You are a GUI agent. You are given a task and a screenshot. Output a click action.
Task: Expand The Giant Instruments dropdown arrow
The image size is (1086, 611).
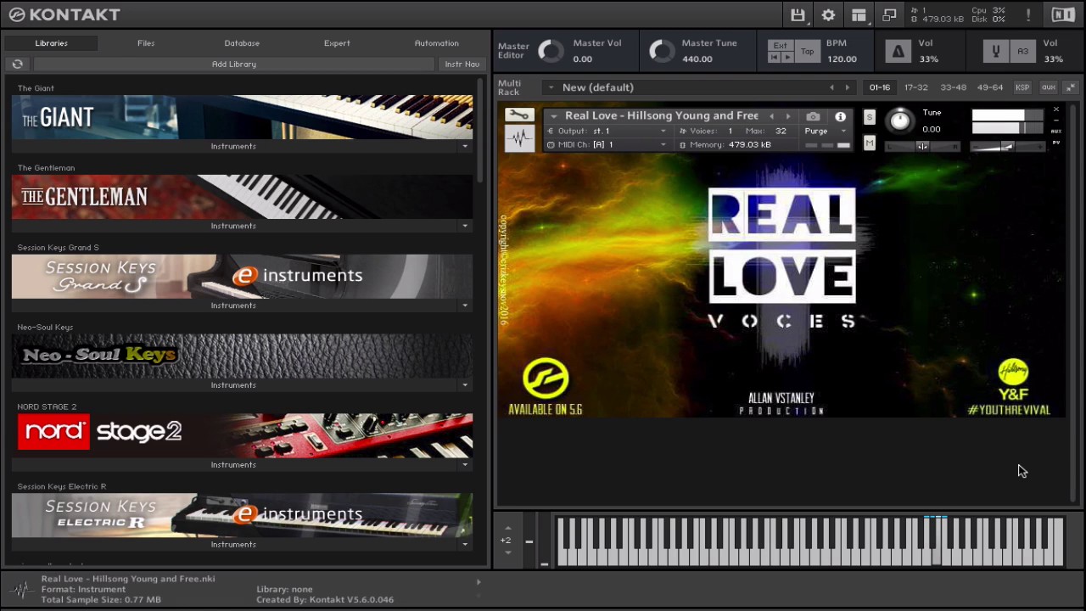tap(465, 146)
